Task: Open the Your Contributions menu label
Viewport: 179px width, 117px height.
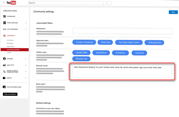Action: tap(14, 87)
